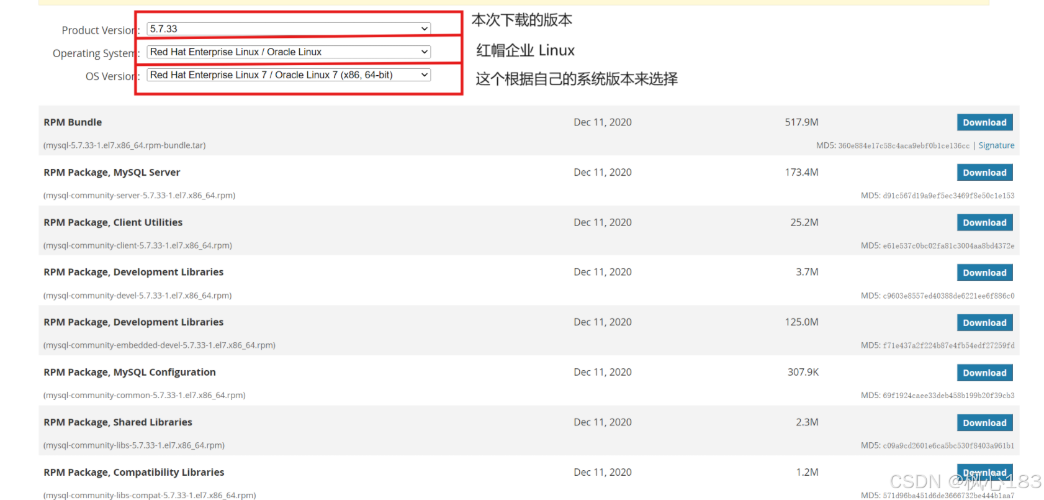
Task: Click the mysql-community-embedded-devel-5.7.33 file name
Action: point(159,345)
